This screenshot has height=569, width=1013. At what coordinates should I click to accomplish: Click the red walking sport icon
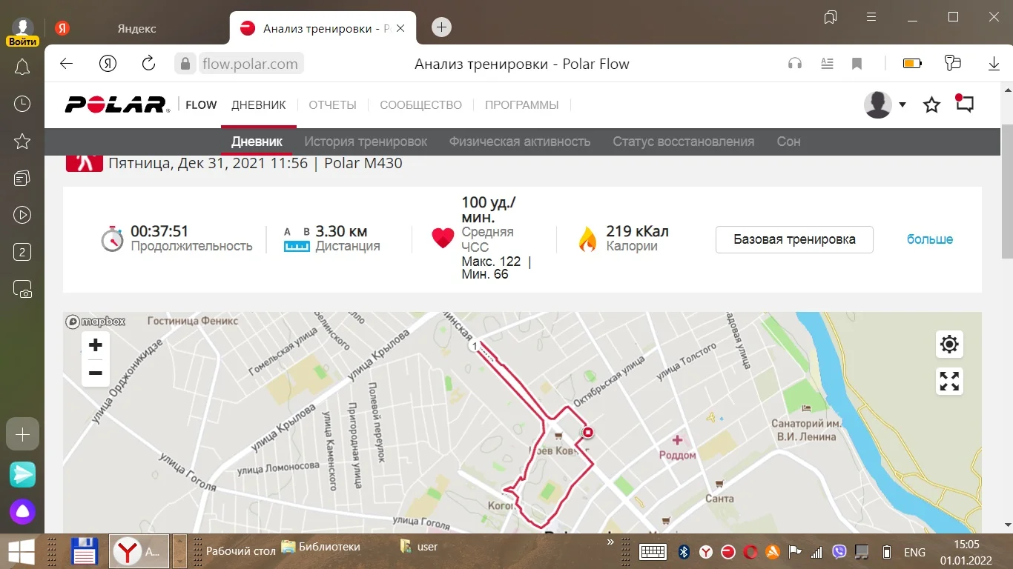click(84, 162)
